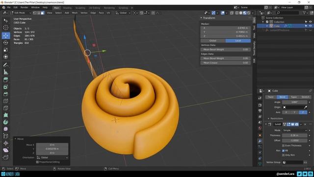Toggle the Even Thickness checkbox
Screen dimensions: 314x177
click(284, 146)
